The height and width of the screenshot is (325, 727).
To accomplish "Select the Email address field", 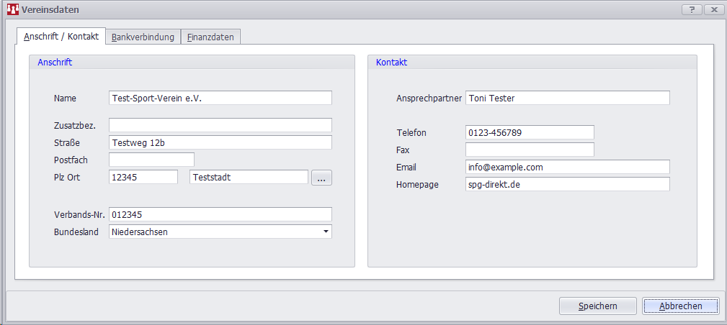I will (x=567, y=167).
